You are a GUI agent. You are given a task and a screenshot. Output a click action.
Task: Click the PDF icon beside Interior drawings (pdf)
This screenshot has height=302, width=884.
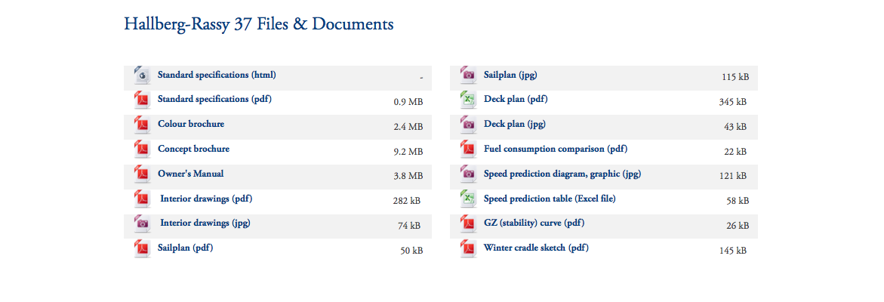143,199
